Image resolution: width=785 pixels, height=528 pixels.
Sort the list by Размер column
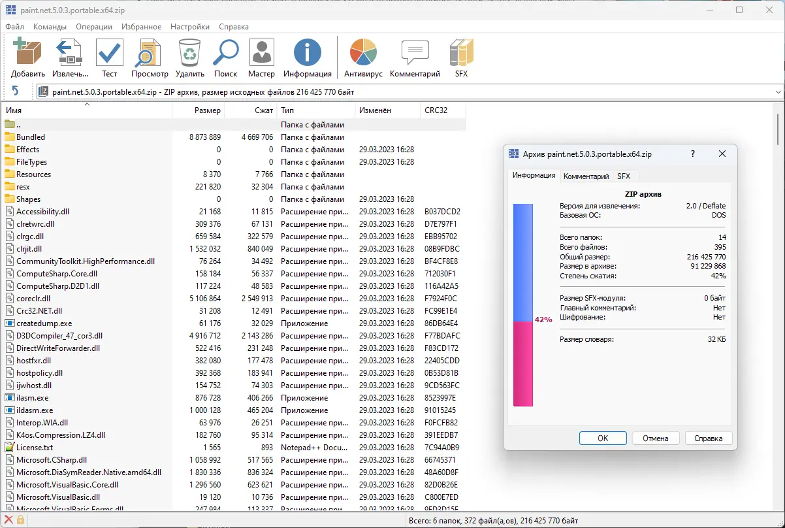tap(199, 110)
